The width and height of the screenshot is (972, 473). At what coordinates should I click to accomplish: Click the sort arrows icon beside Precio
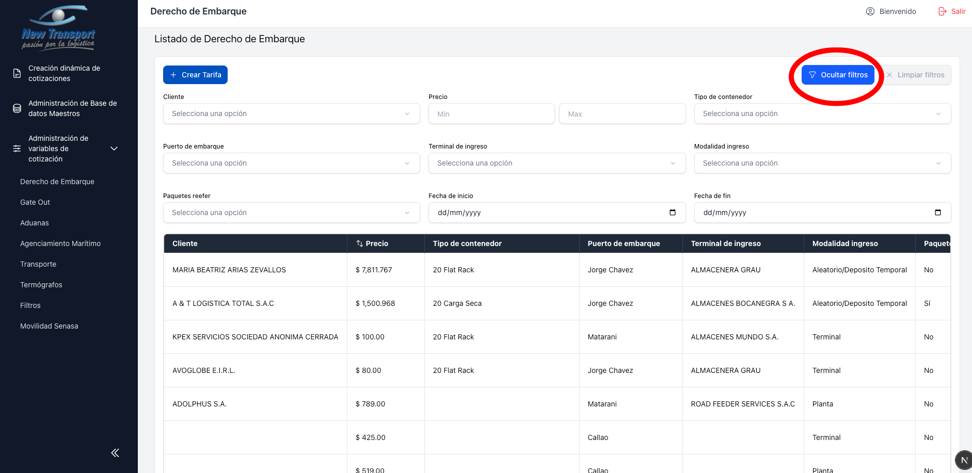point(359,243)
